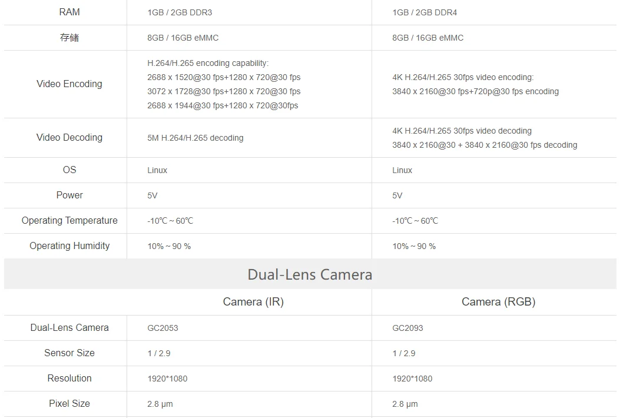Click the OS row label

click(x=69, y=170)
